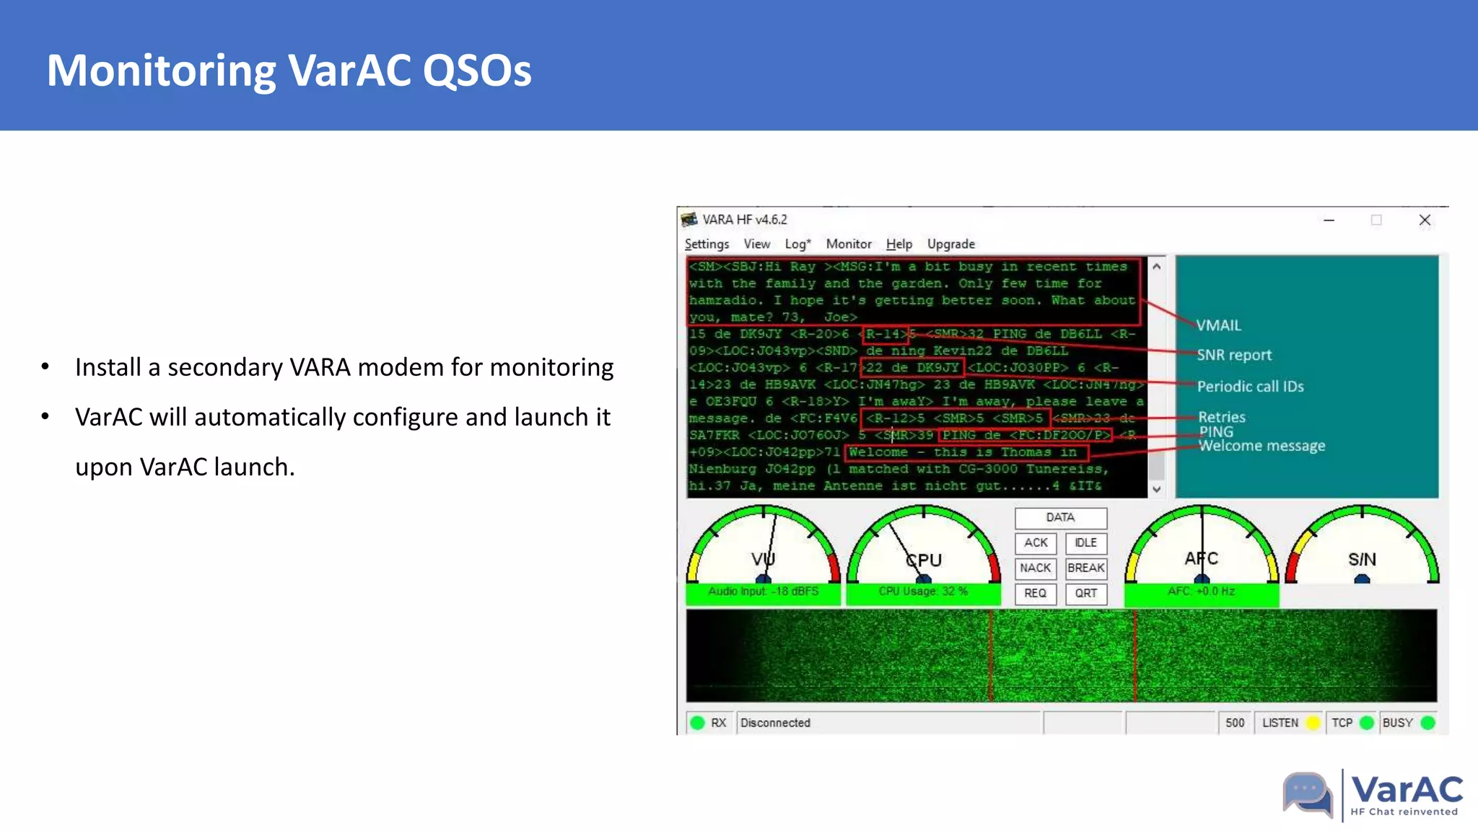The width and height of the screenshot is (1478, 831).
Task: Open the Monitor menu
Action: (x=849, y=244)
